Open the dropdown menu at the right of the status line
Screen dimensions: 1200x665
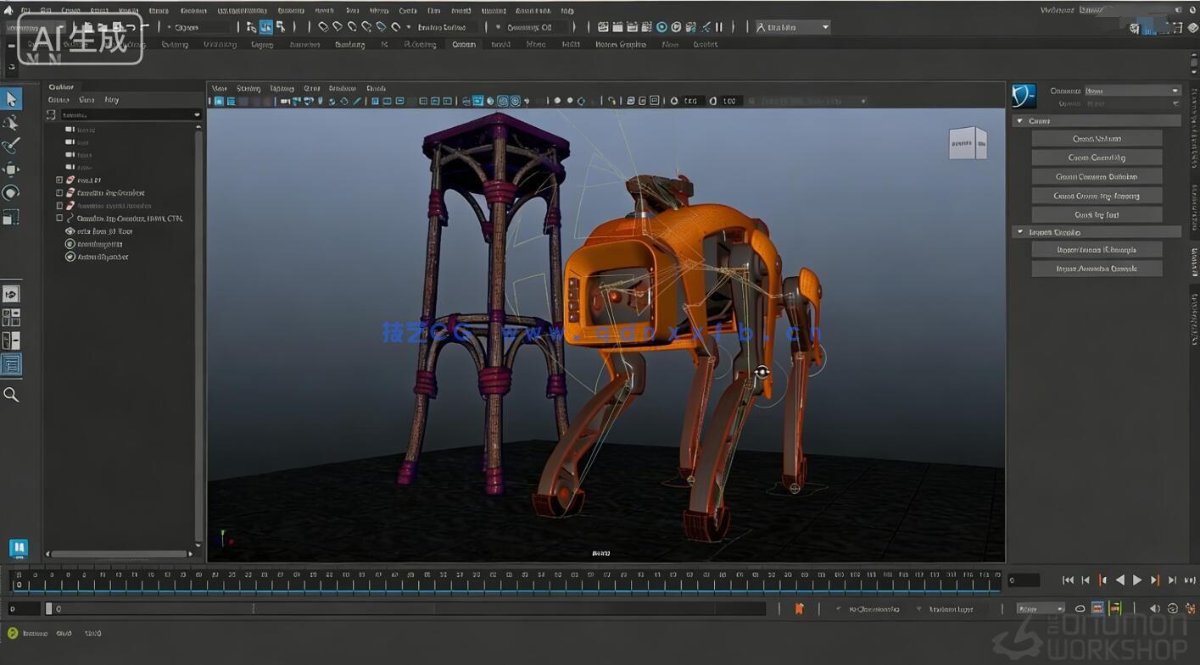point(790,26)
